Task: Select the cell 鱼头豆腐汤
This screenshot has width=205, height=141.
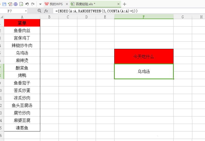Action: [22, 105]
